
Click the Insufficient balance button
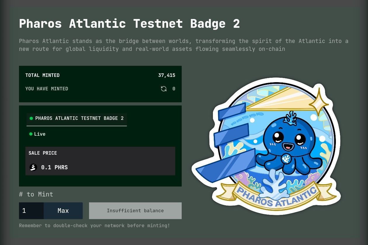[x=135, y=211]
